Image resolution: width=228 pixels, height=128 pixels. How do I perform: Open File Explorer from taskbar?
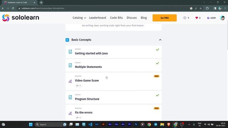tap(162, 124)
